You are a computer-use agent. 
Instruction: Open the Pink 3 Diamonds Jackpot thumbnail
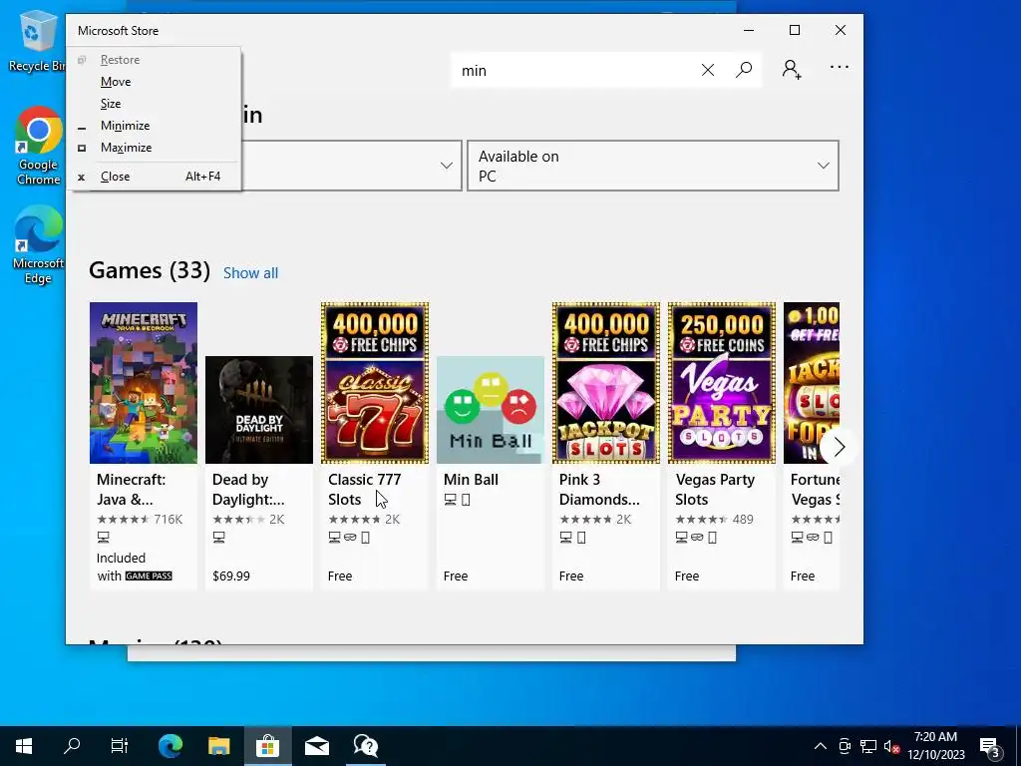click(605, 383)
